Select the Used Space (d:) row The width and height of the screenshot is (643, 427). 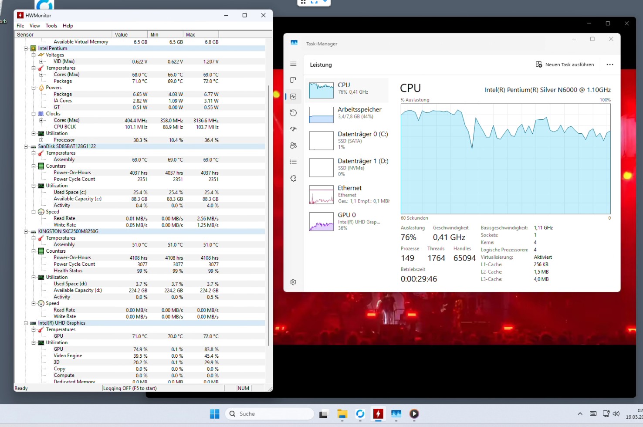139,284
